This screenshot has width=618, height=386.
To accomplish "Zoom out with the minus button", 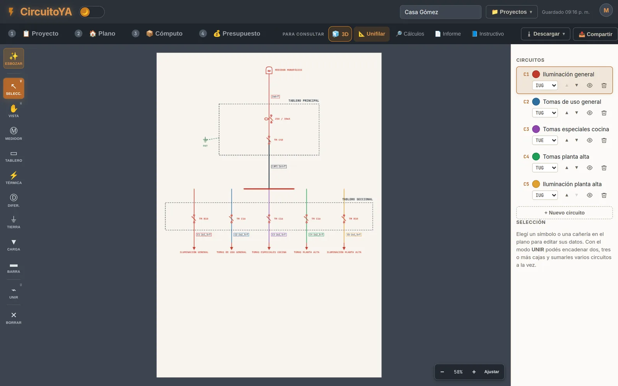I will coord(442,372).
